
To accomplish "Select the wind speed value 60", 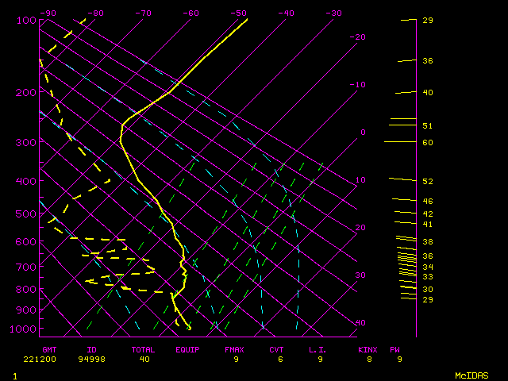I will pyautogui.click(x=427, y=143).
